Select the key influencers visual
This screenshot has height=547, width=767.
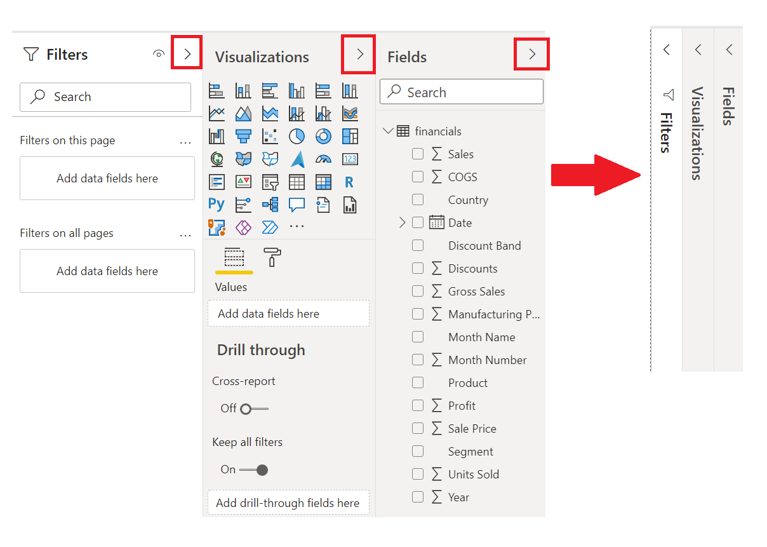[x=243, y=205]
